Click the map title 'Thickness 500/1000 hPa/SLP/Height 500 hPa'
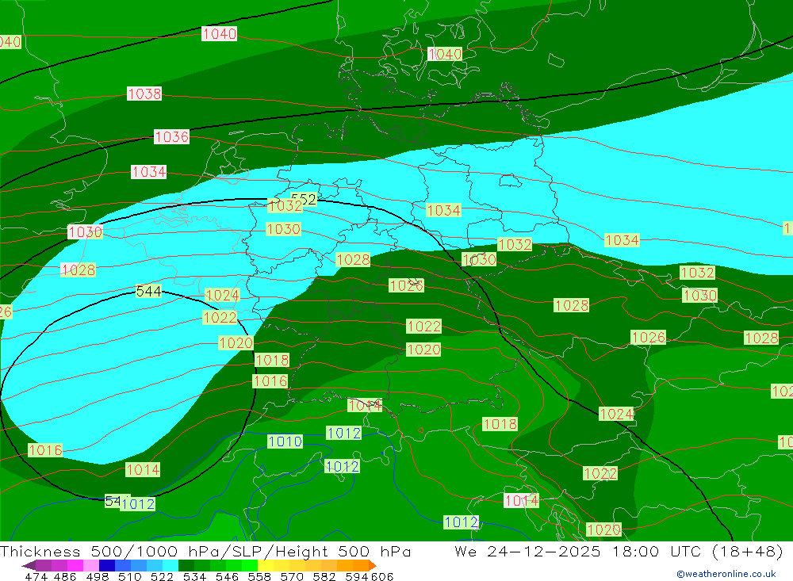 205,551
